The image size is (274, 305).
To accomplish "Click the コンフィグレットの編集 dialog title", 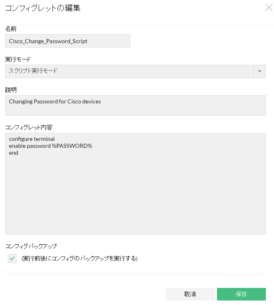I will tap(43, 8).
